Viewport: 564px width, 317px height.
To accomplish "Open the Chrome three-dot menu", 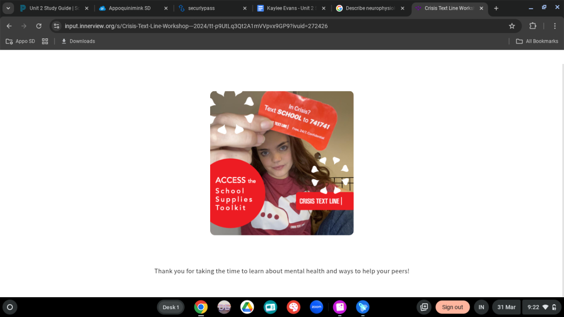I will pos(555,26).
